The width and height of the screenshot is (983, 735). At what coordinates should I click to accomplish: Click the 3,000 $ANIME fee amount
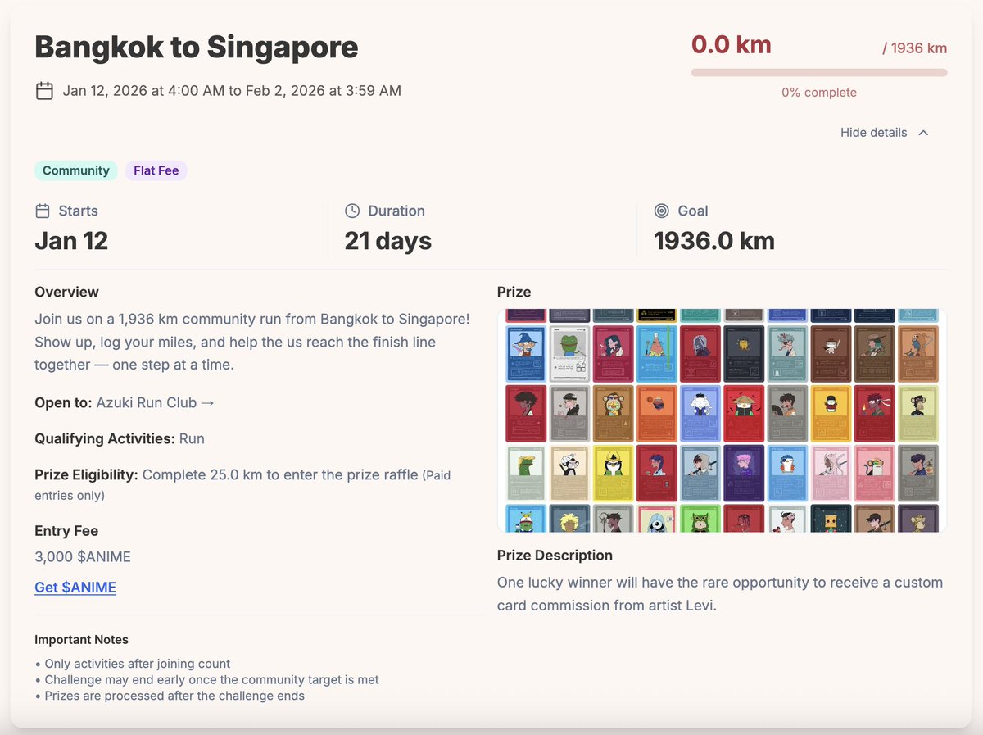click(83, 557)
